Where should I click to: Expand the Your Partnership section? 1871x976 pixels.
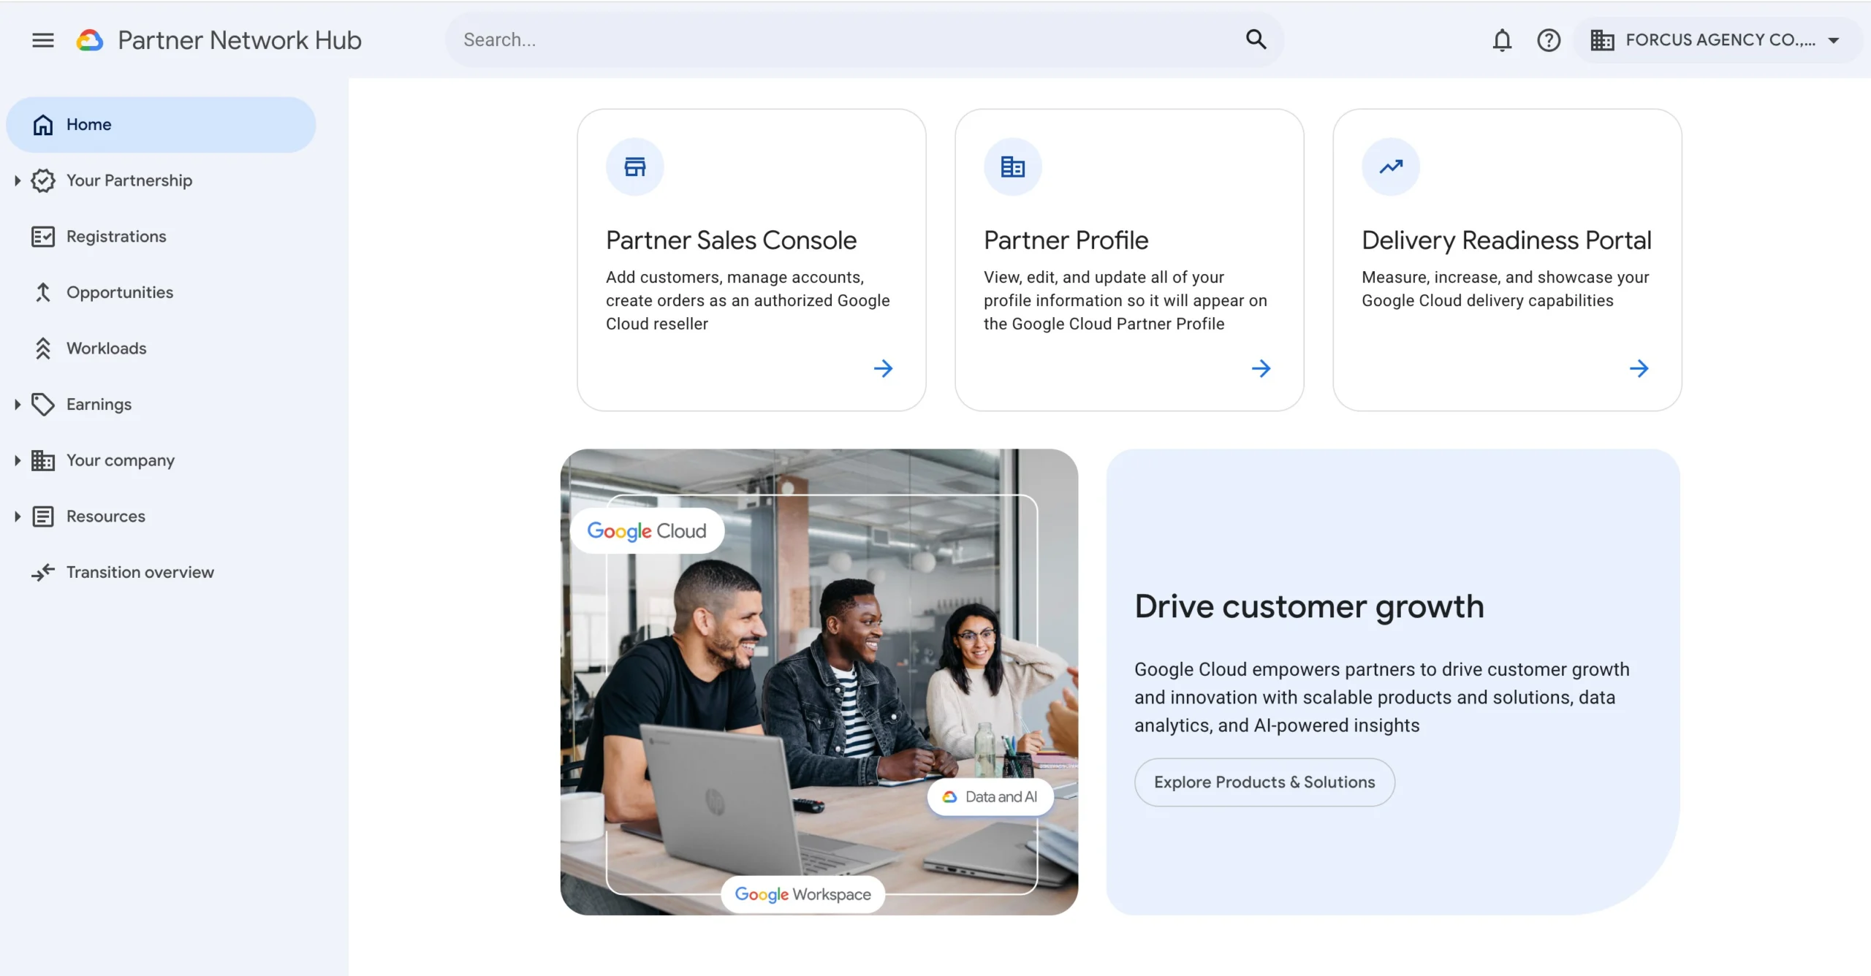coord(18,180)
